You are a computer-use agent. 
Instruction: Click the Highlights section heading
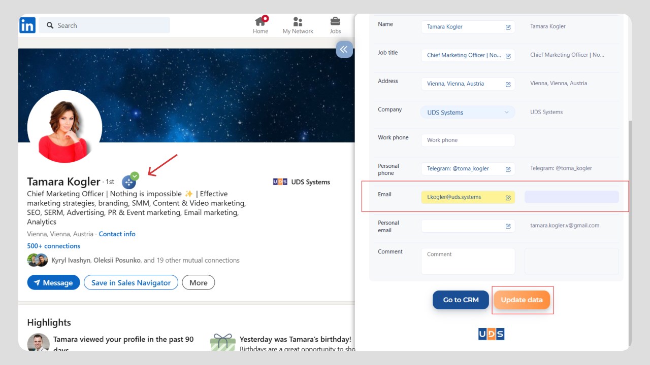click(x=49, y=322)
